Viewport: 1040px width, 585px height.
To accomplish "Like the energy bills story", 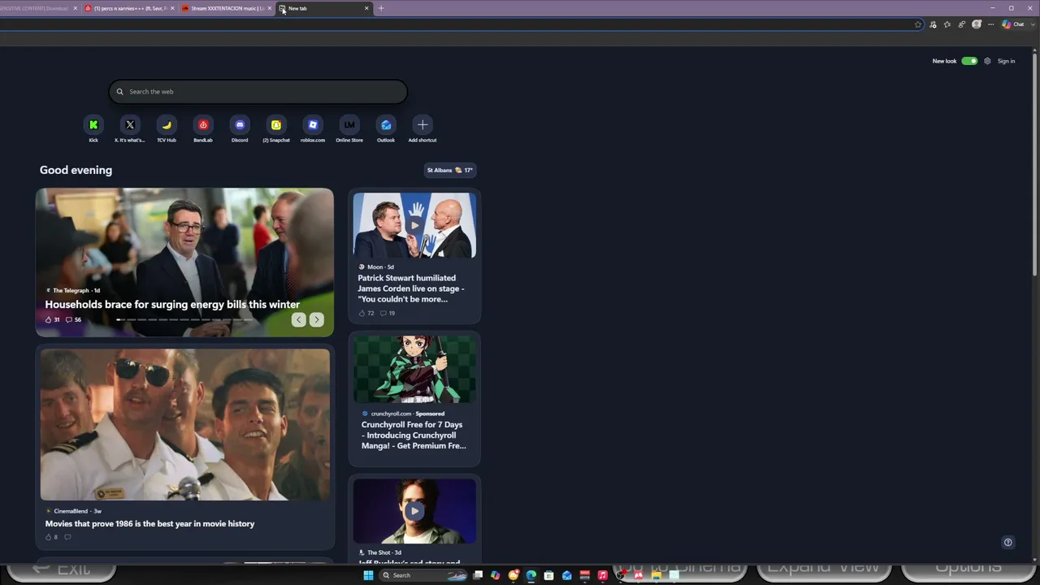I will click(52, 320).
